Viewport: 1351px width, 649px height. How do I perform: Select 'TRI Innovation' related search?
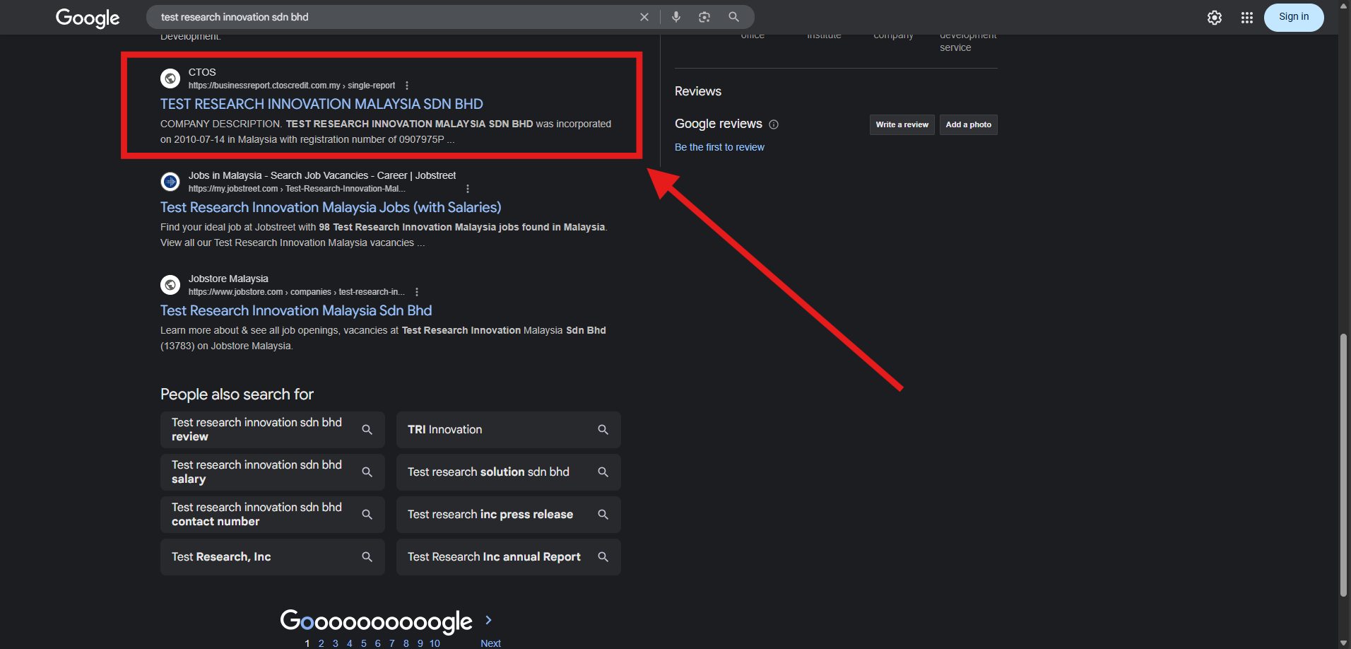pyautogui.click(x=509, y=430)
